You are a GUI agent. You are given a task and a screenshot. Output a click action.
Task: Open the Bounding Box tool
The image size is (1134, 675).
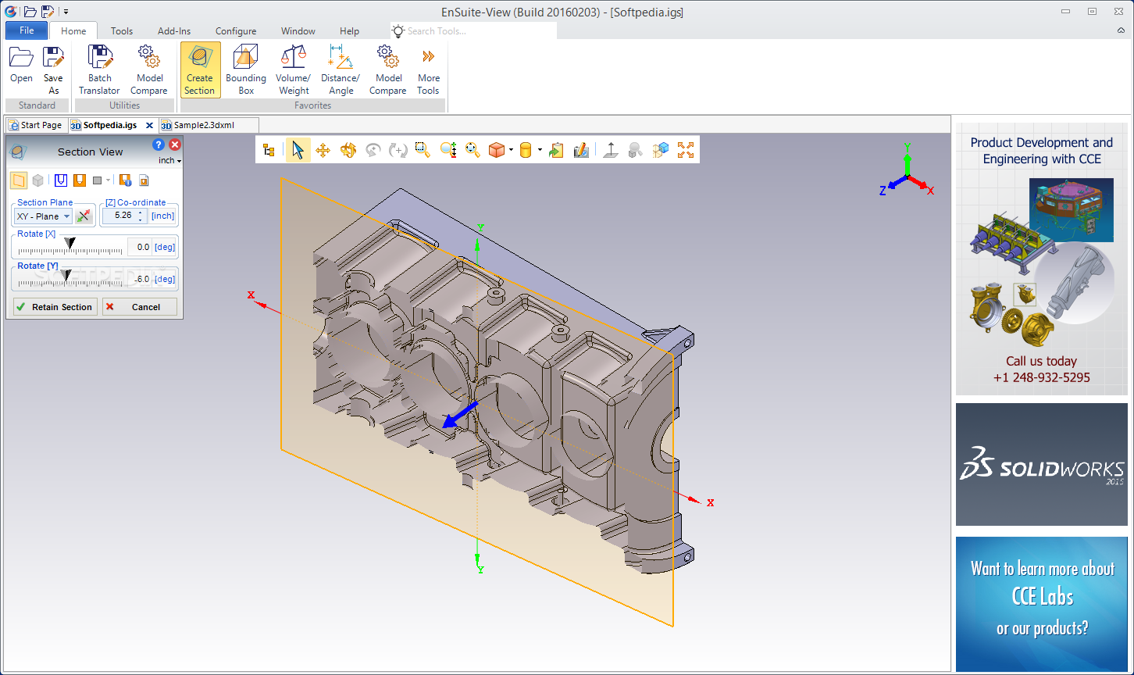[x=246, y=70]
